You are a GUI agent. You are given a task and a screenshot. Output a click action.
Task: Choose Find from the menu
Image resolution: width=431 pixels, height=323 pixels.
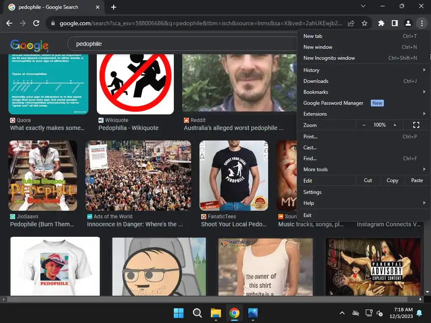point(364,159)
